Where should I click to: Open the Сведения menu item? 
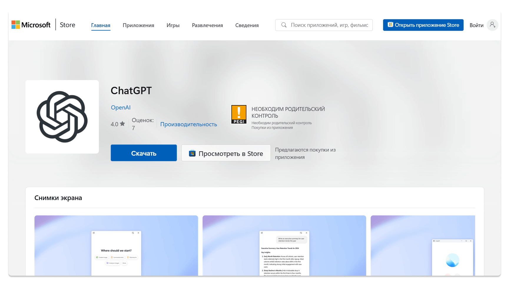[x=247, y=25]
